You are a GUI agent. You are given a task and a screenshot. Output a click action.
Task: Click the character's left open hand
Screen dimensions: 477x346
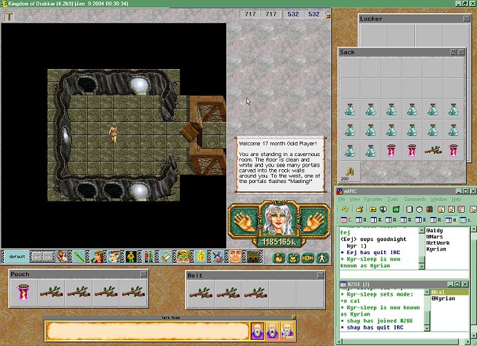point(244,222)
